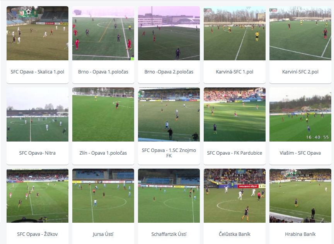Select the Hrabina Baník video thumbnail

click(300, 196)
